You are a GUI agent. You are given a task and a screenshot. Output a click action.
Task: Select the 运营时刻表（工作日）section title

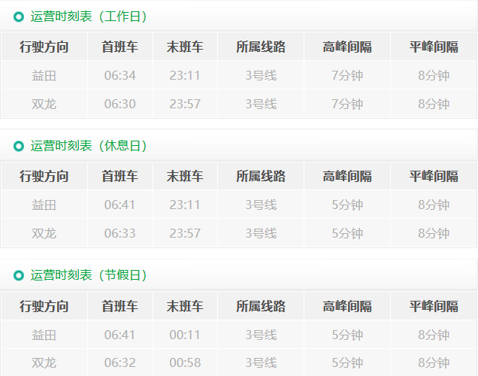89,17
